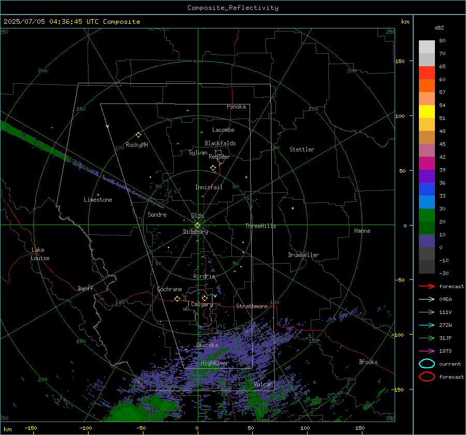Select the indigo 0-10 dBZ swatch
466x435 pixels.
[x=427, y=241]
